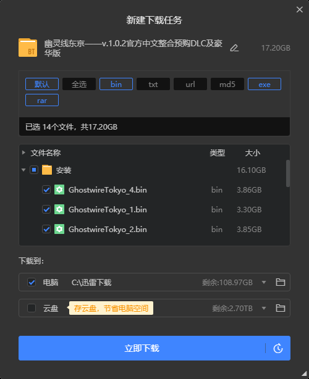Image resolution: width=309 pixels, height=379 pixels.
Task: Open scheduled download clock icon
Action: pos(277,348)
